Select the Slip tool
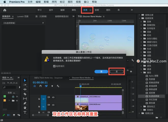This screenshot has height=122, width=168. (x=25, y=99)
